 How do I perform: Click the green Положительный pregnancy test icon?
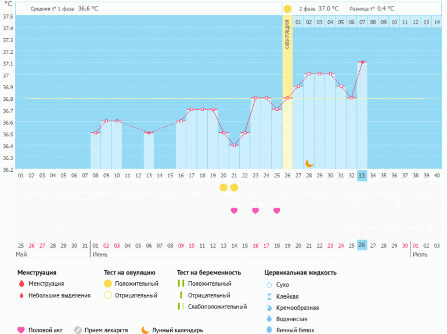(x=181, y=284)
